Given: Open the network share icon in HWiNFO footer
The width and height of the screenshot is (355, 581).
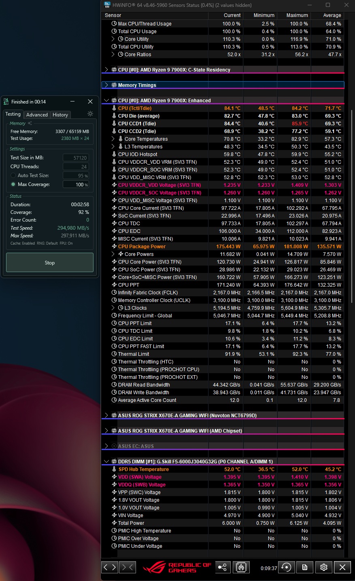Looking at the screenshot, I should [222, 567].
